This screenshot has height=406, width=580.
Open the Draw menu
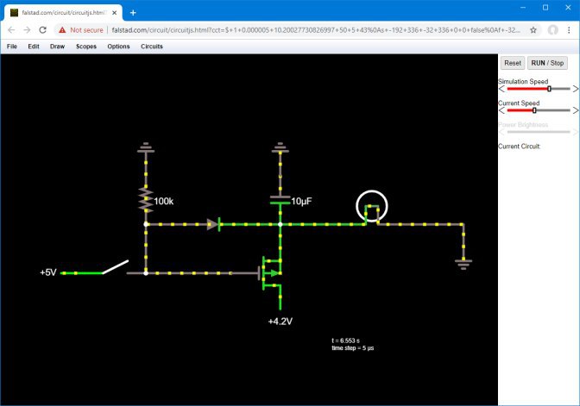(57, 47)
